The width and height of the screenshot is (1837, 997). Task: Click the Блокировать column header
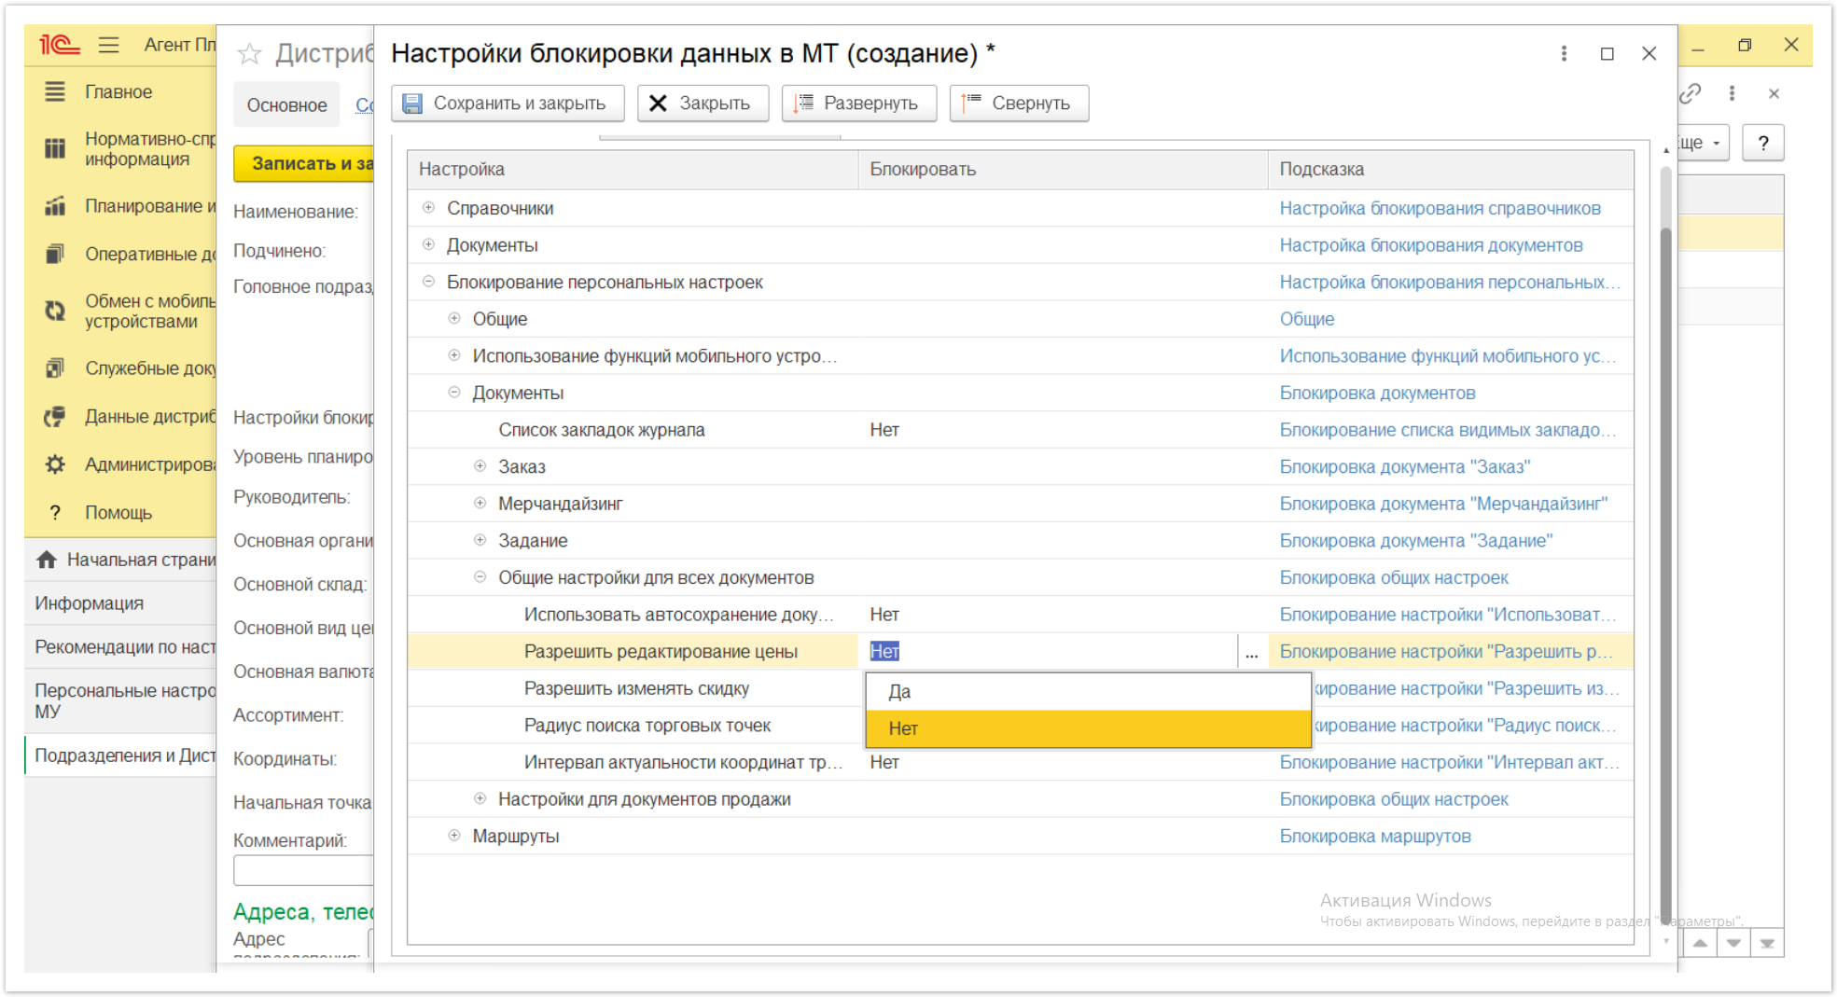[1063, 170]
